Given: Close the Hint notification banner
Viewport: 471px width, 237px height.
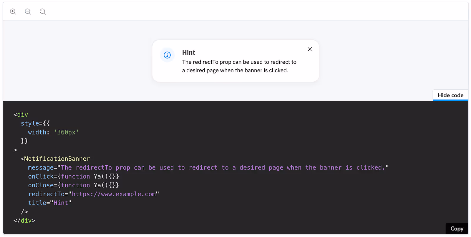Looking at the screenshot, I should pyautogui.click(x=310, y=49).
